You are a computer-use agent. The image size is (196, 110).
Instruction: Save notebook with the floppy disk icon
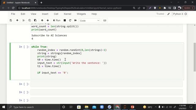click(x=11, y=20)
